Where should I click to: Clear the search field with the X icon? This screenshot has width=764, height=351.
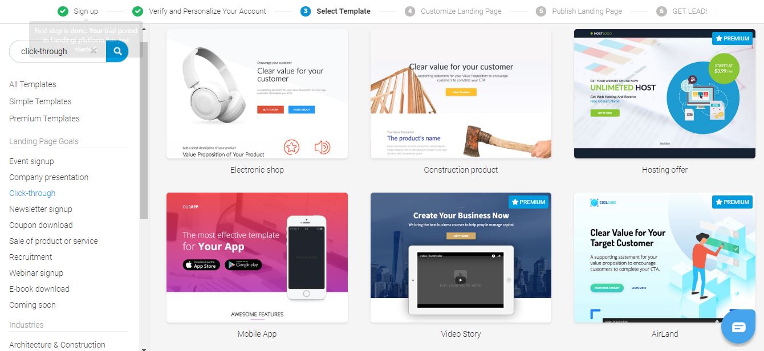(x=94, y=51)
